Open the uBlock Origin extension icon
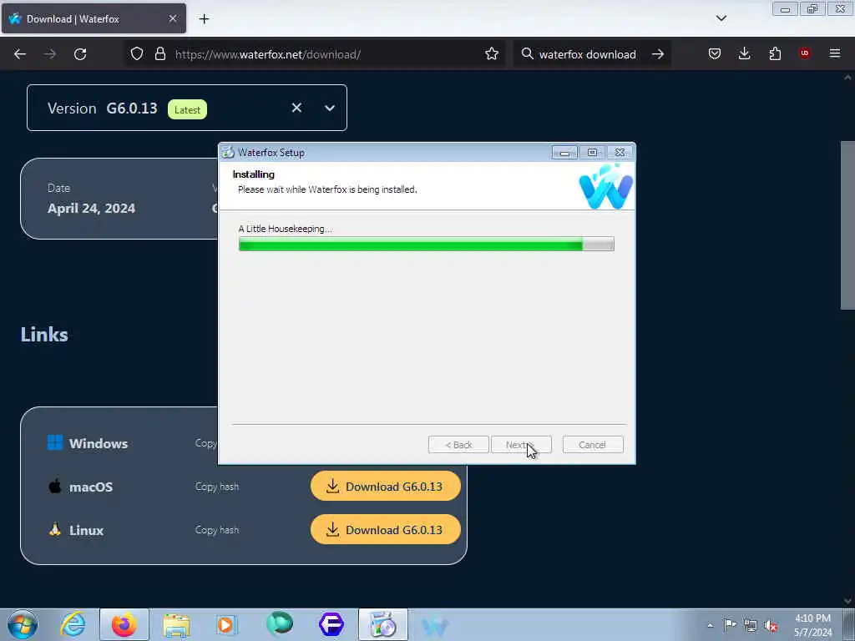The height and width of the screenshot is (641, 855). [x=805, y=53]
